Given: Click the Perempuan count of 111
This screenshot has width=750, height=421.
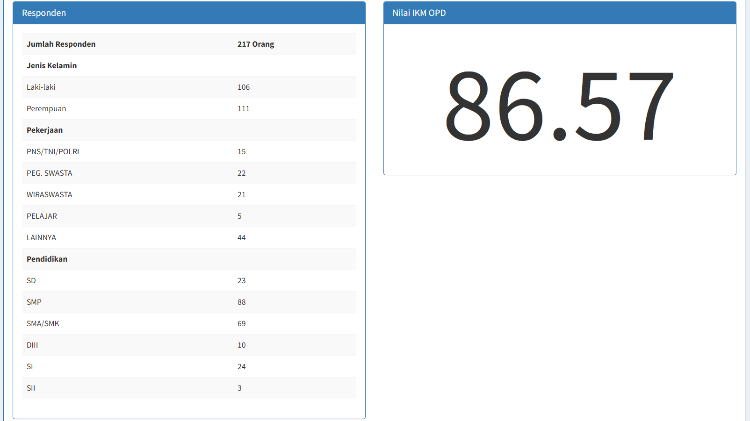Looking at the screenshot, I should pyautogui.click(x=243, y=109).
